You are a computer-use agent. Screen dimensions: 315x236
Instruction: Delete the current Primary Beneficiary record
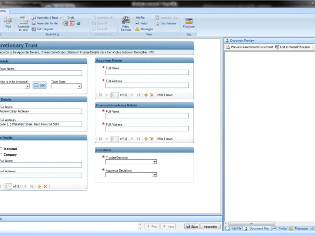(x=152, y=139)
